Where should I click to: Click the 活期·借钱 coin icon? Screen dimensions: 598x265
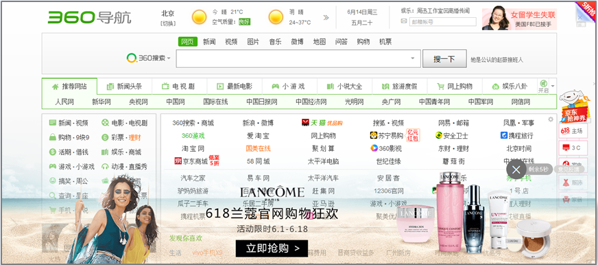click(53, 152)
